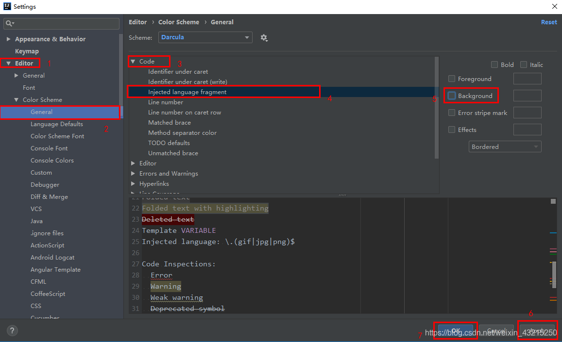Select TODO defaults option
Screen dimensions: 562x342
click(169, 143)
